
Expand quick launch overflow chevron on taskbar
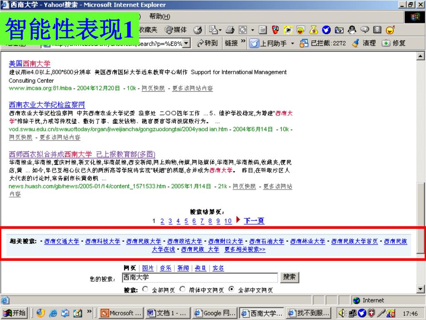pos(89,311)
